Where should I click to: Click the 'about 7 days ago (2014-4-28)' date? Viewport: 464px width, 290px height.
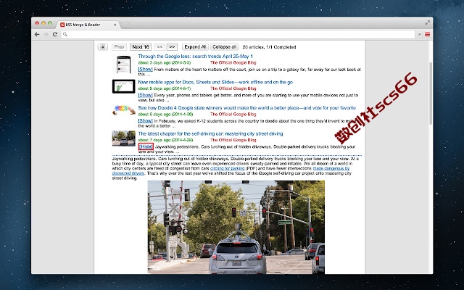tap(165, 140)
